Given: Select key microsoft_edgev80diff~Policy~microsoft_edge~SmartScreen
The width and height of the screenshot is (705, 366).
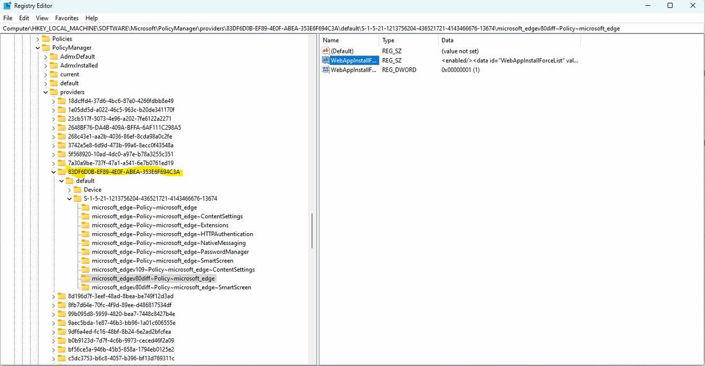Looking at the screenshot, I should click(172, 287).
